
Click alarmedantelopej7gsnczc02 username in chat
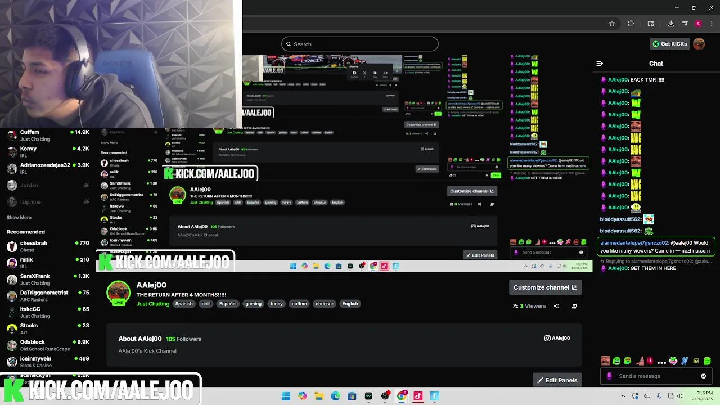[634, 243]
